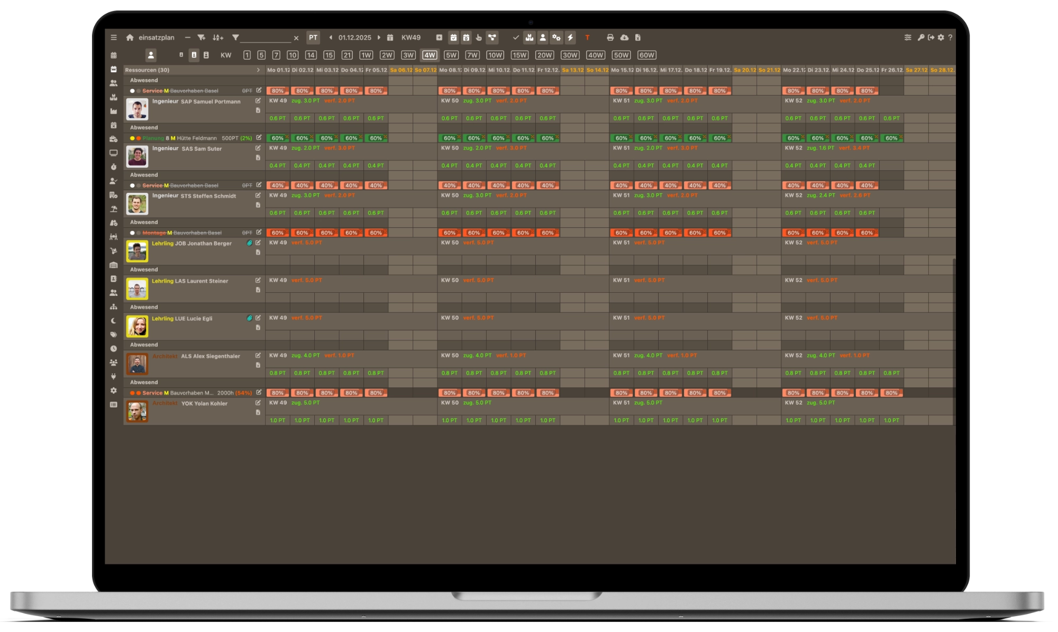The height and width of the screenshot is (632, 1058).
Task: Click the cloud download icon
Action: pyautogui.click(x=624, y=38)
